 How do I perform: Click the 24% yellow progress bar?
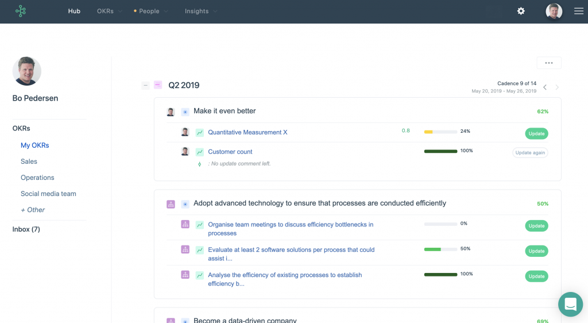[440, 132]
